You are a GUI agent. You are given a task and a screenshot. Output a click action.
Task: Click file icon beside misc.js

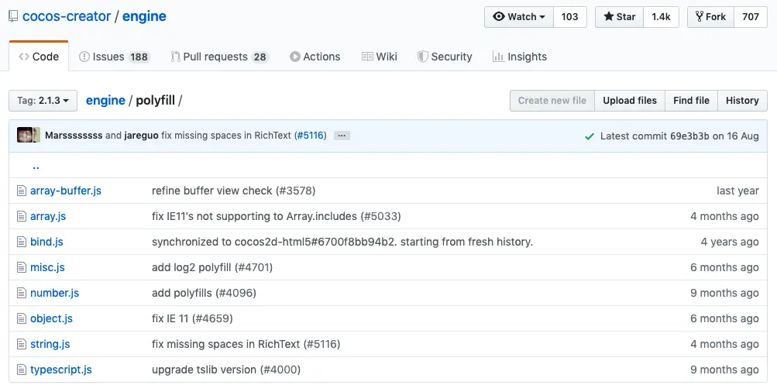(22, 267)
